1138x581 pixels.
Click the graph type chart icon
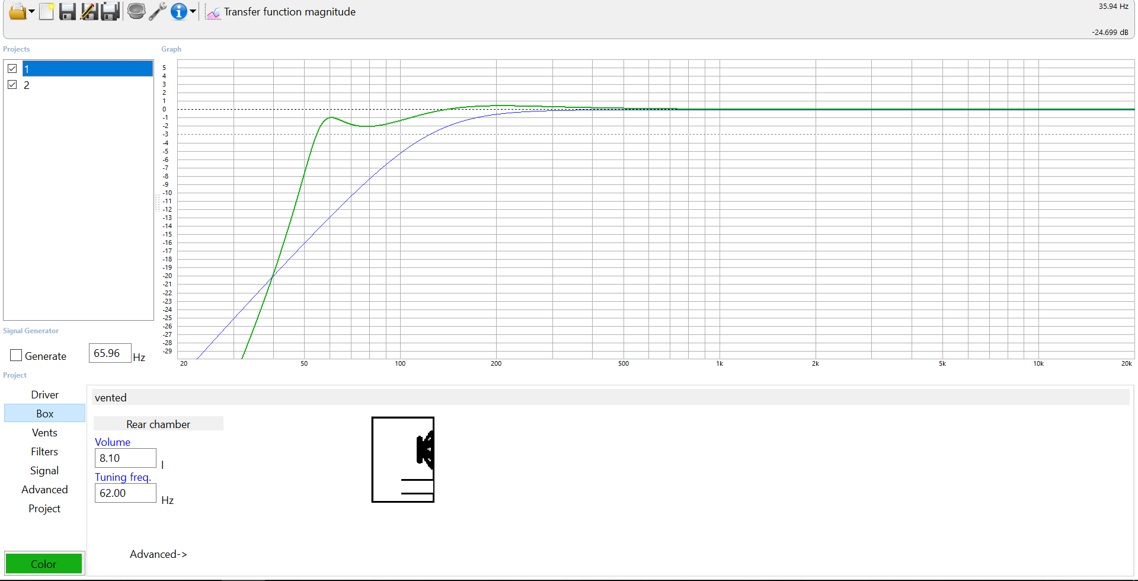[213, 12]
